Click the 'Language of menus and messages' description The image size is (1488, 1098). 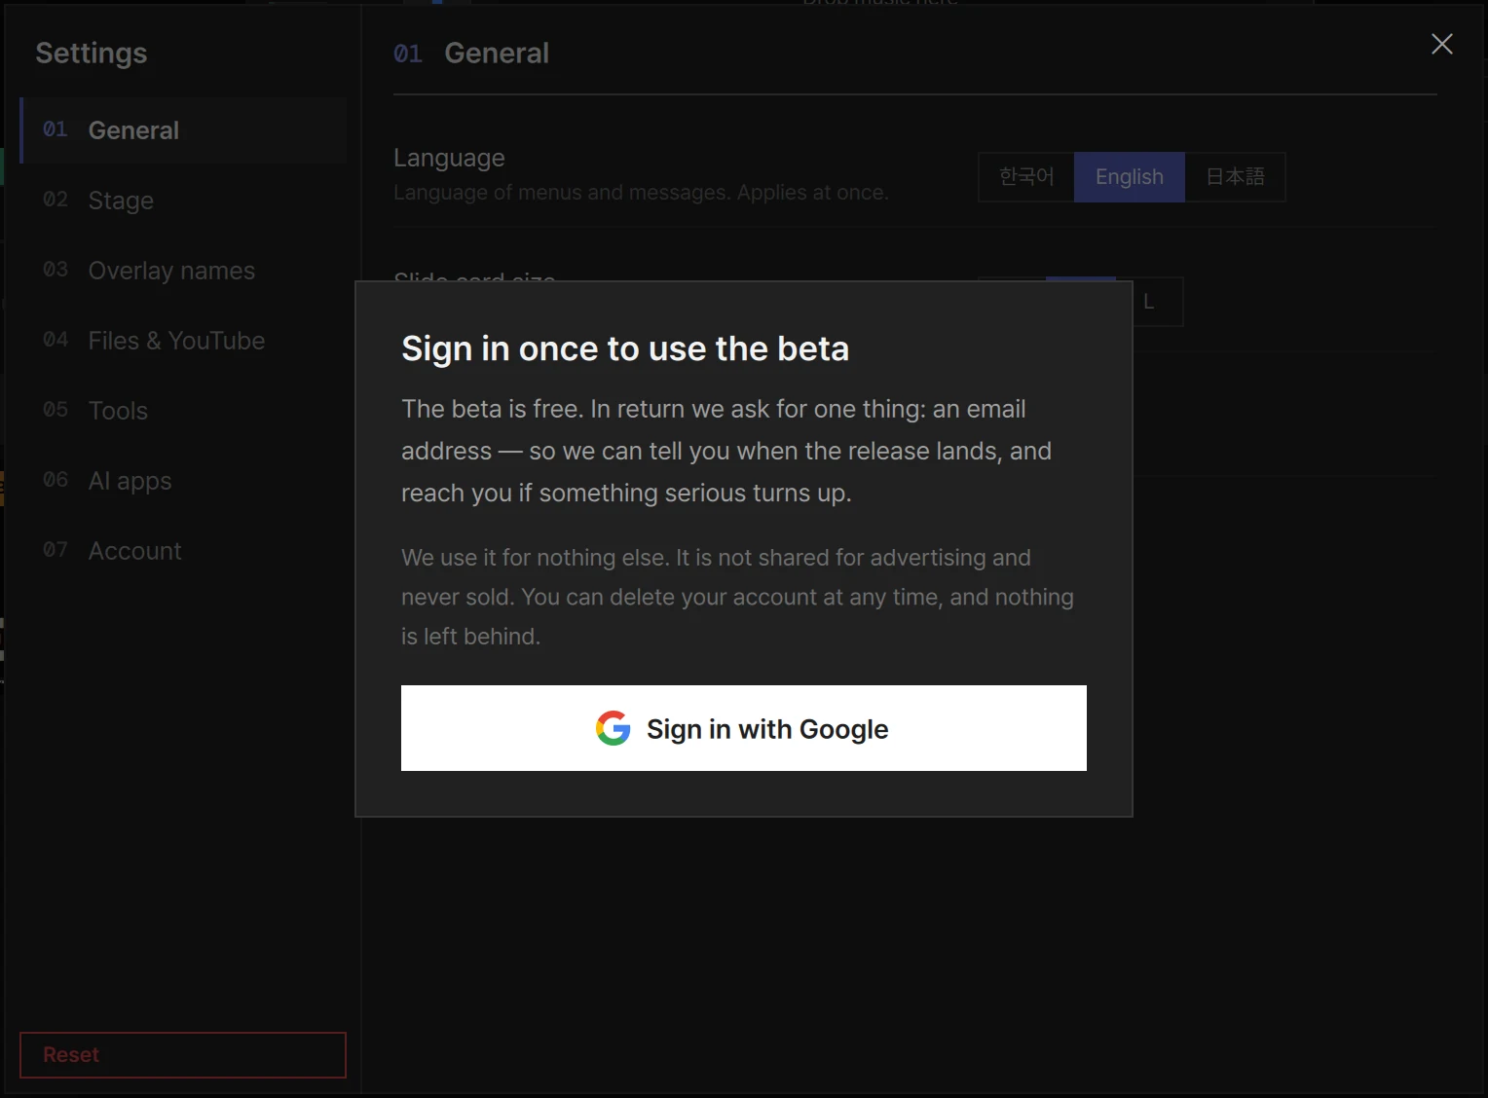tap(641, 193)
